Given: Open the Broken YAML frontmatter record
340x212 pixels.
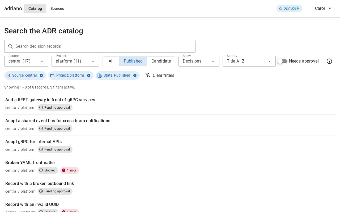Looking at the screenshot, I should [30, 163].
